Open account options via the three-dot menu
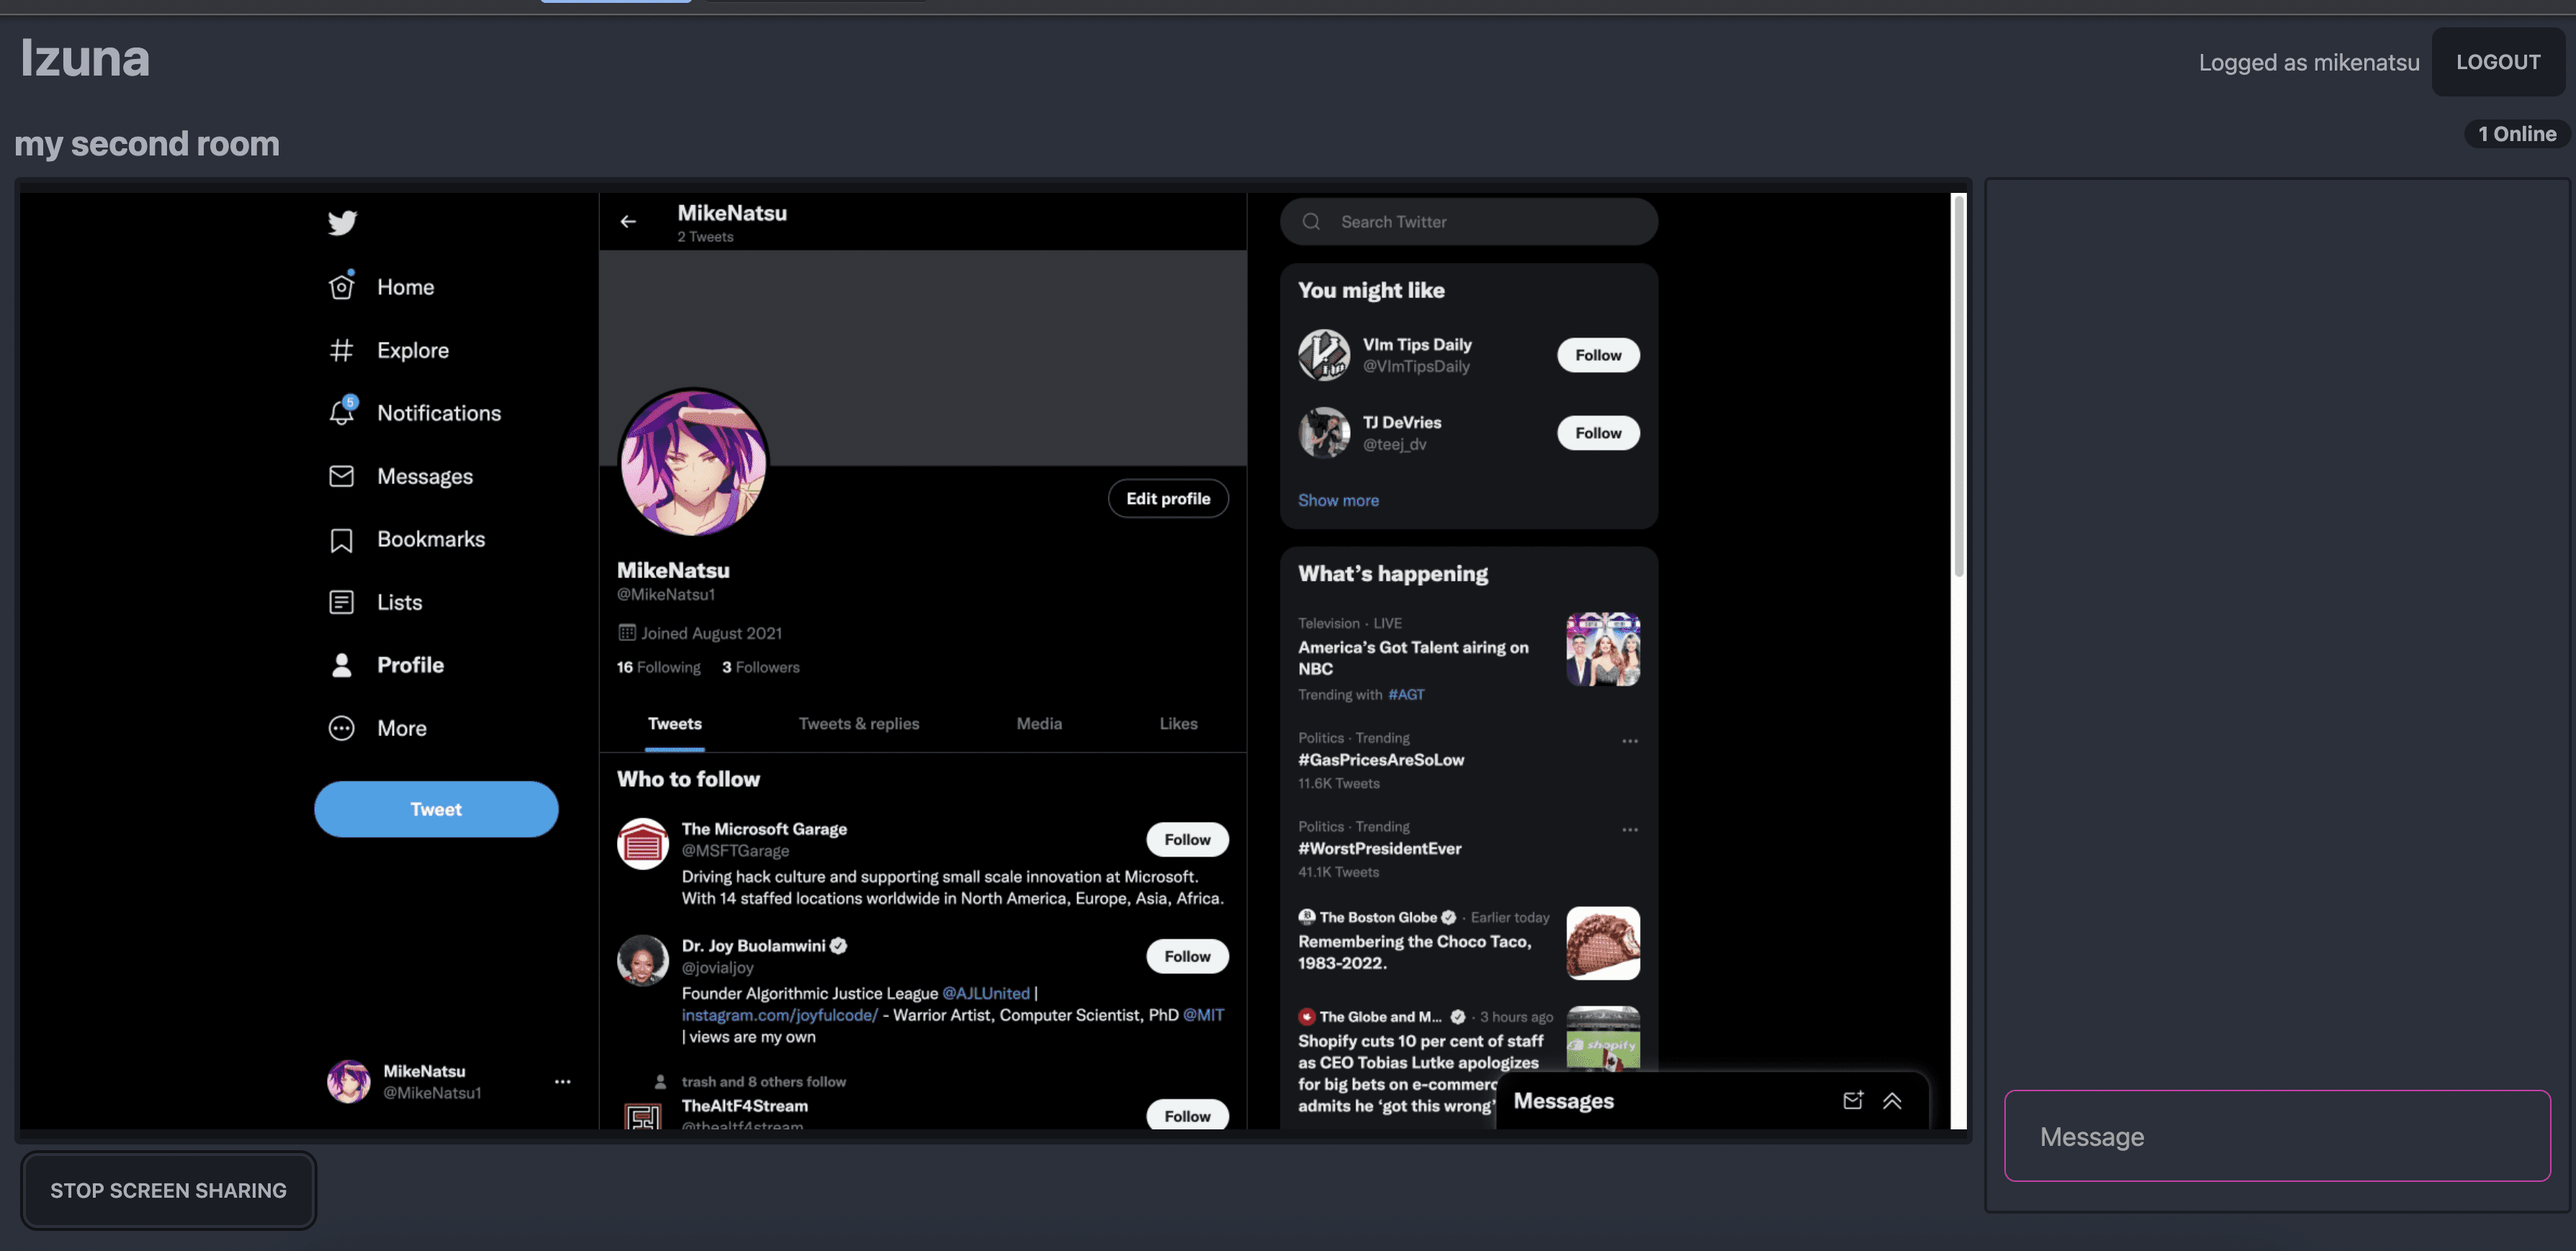This screenshot has height=1251, width=2576. coord(562,1081)
